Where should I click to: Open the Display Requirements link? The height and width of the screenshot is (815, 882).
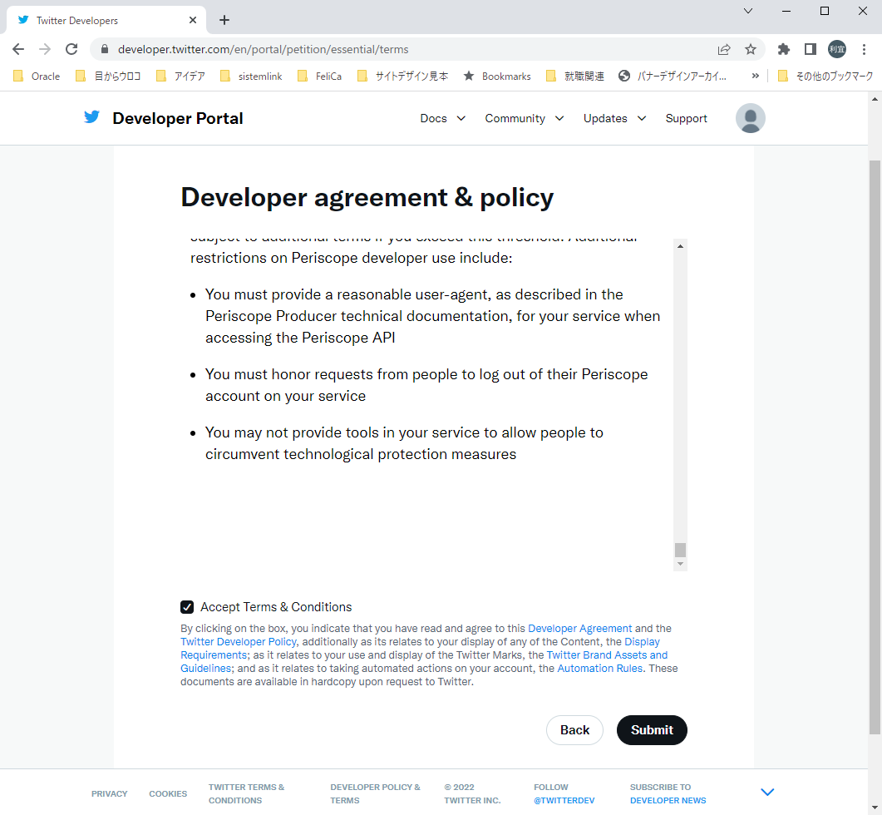642,642
